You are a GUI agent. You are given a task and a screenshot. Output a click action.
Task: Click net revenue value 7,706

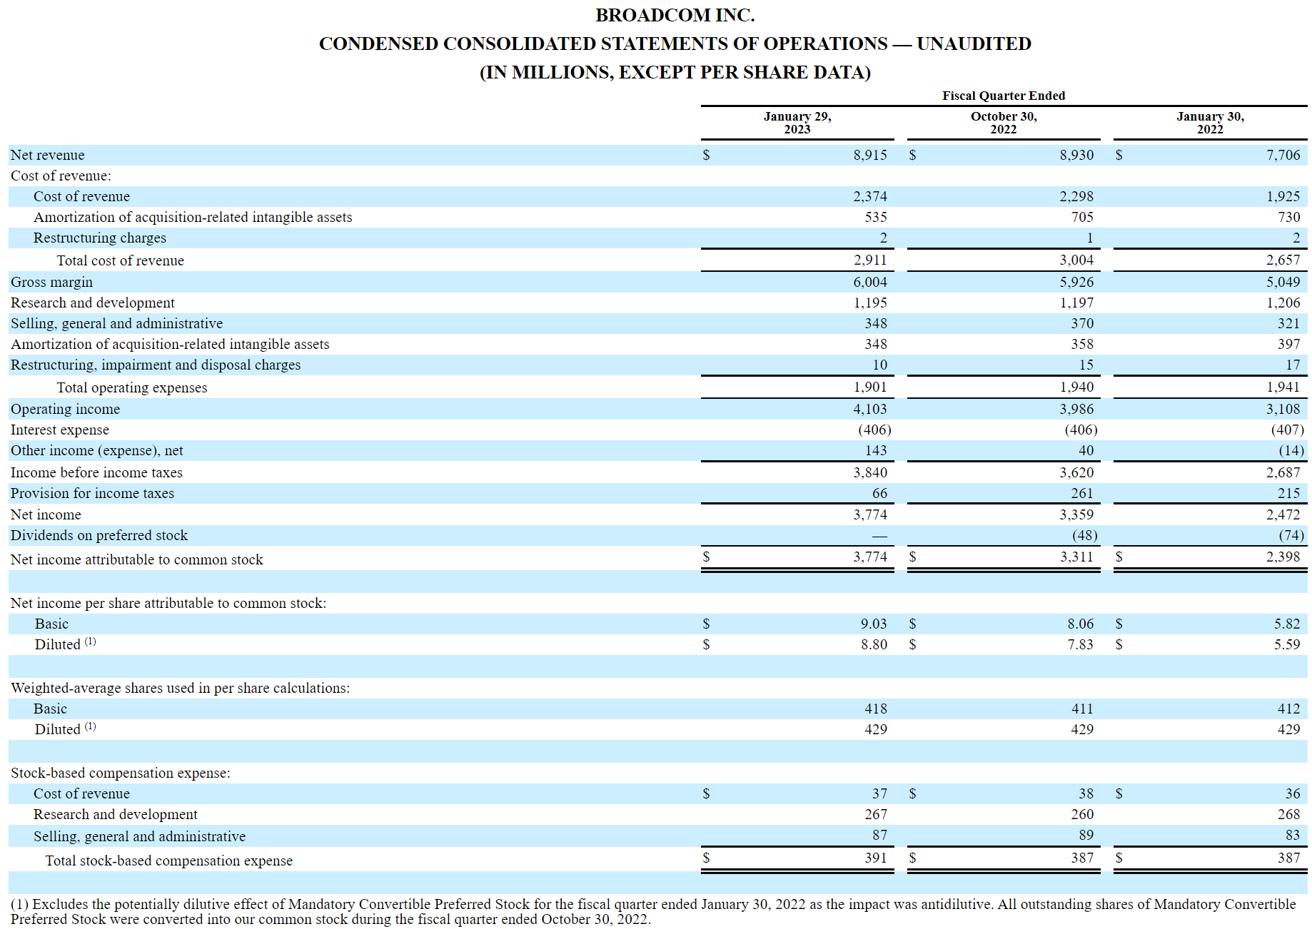point(1283,155)
